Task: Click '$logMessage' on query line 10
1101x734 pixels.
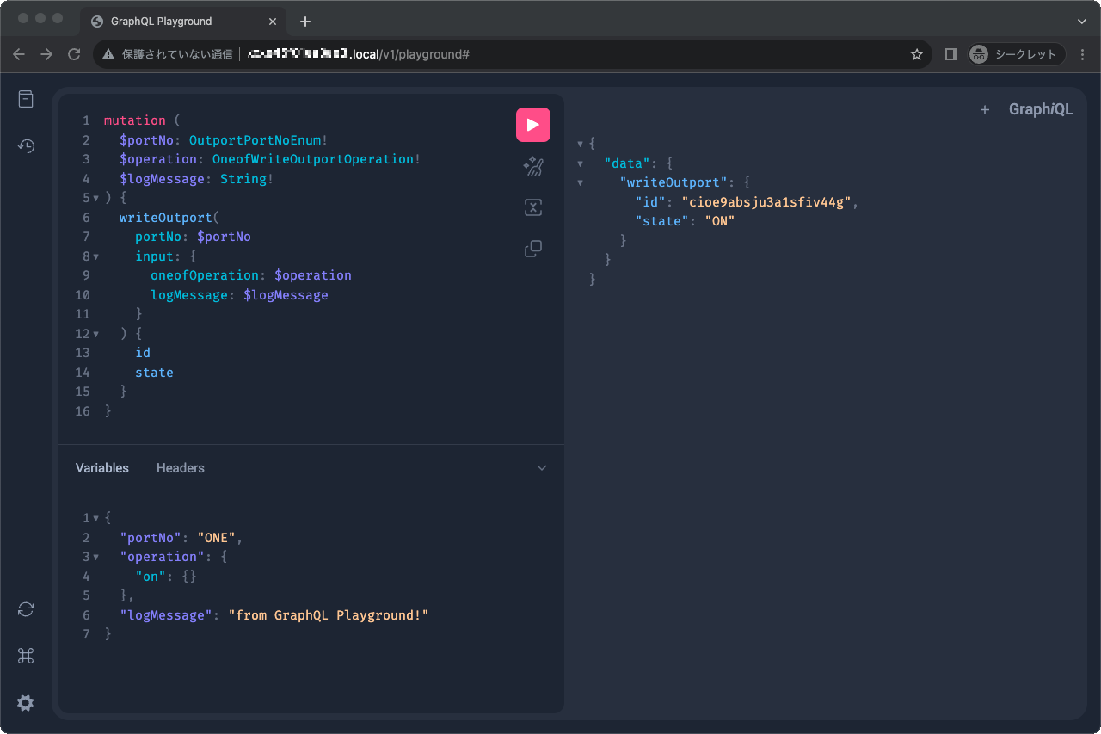Action: tap(286, 295)
